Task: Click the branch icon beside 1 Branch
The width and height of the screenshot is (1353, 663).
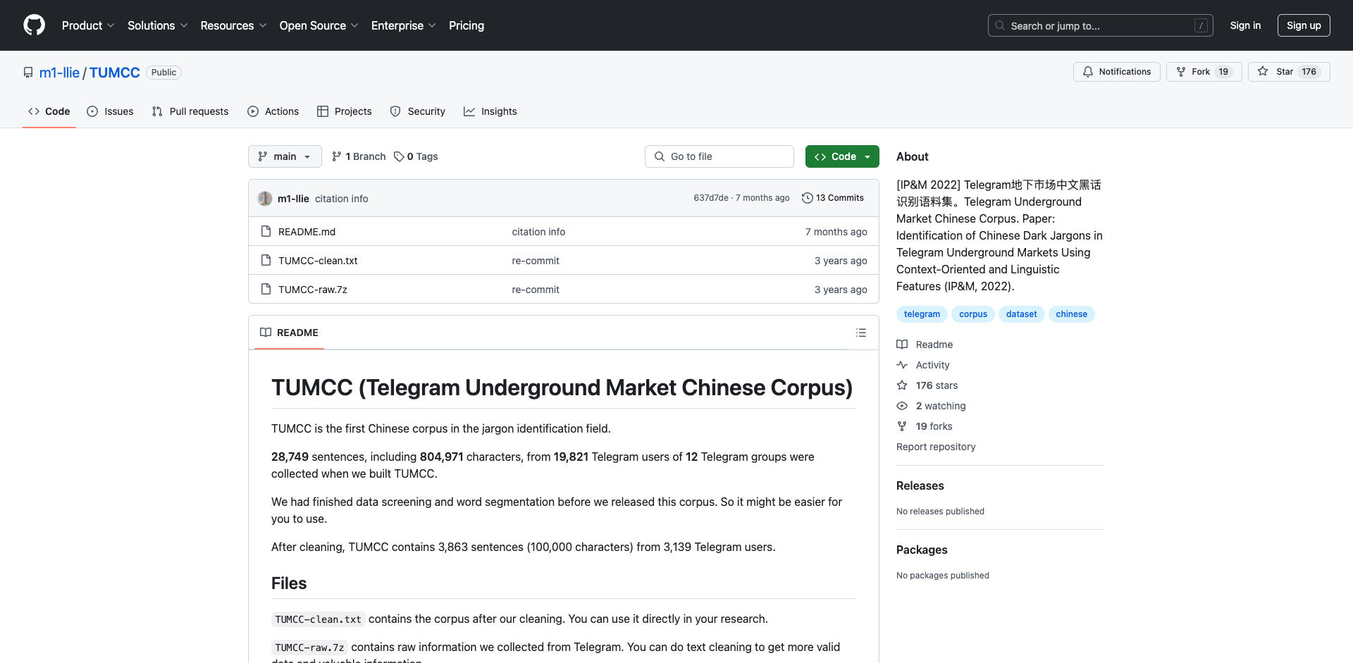Action: [337, 156]
